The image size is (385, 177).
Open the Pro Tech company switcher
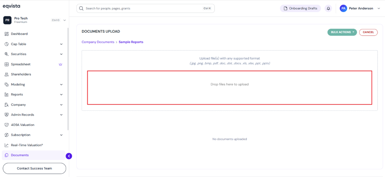(34, 20)
